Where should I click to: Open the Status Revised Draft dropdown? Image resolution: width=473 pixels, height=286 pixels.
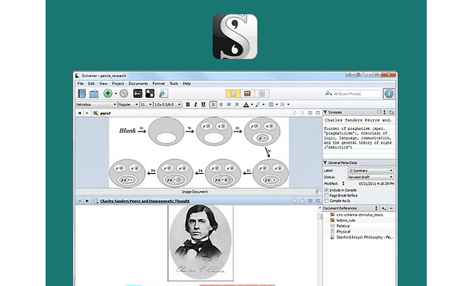(371, 177)
